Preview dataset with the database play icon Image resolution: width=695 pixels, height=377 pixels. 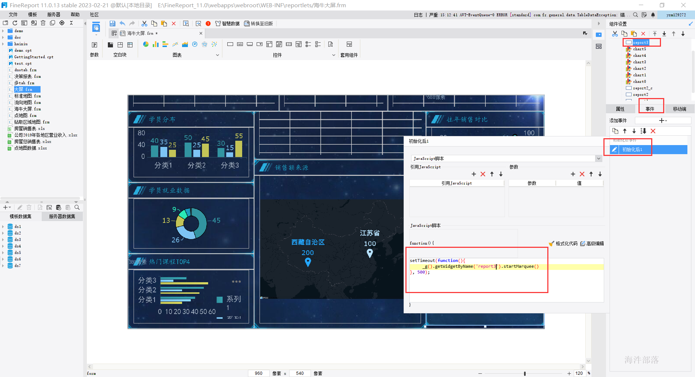point(58,207)
